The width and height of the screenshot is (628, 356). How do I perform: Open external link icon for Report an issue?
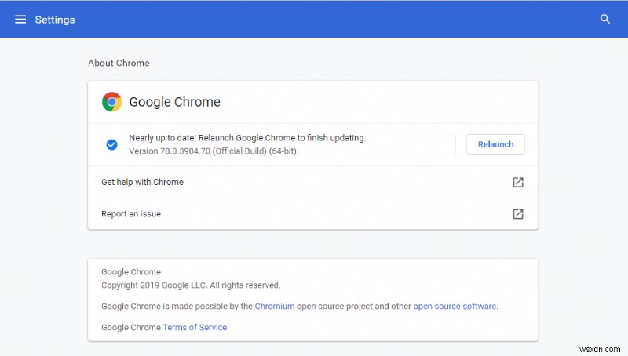click(518, 213)
